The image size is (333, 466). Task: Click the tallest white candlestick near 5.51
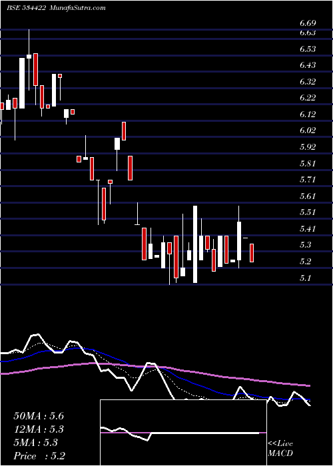coord(195,244)
